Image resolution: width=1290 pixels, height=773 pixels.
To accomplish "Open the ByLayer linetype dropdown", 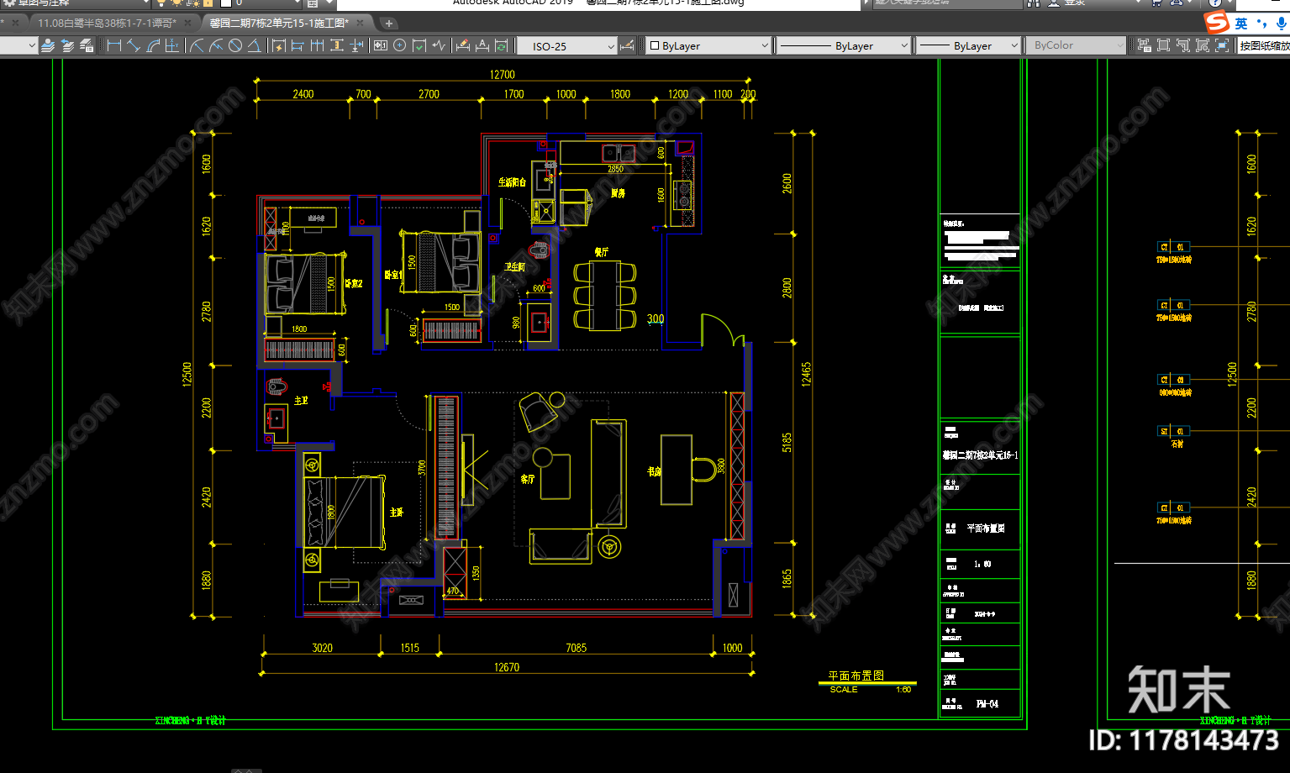I will pyautogui.click(x=843, y=46).
